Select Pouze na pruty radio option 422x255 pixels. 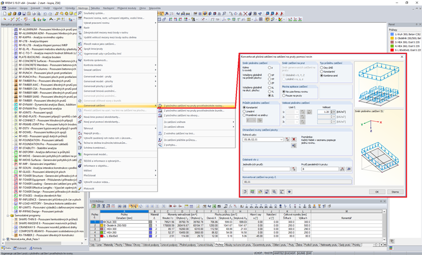click(284, 96)
